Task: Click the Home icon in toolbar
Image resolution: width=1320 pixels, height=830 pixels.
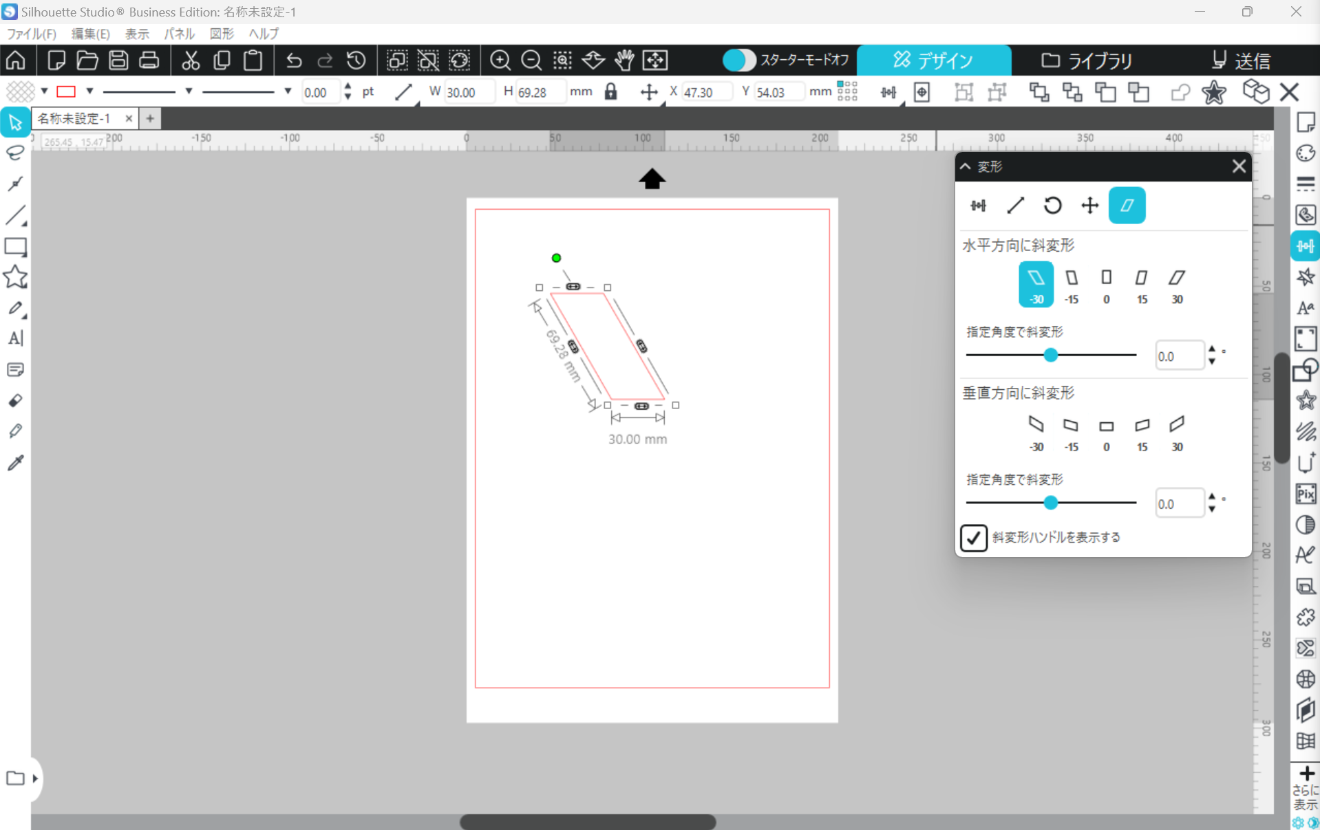Action: [16, 61]
